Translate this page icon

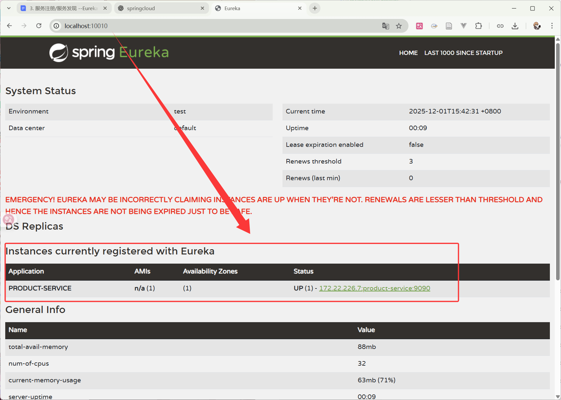coord(386,26)
